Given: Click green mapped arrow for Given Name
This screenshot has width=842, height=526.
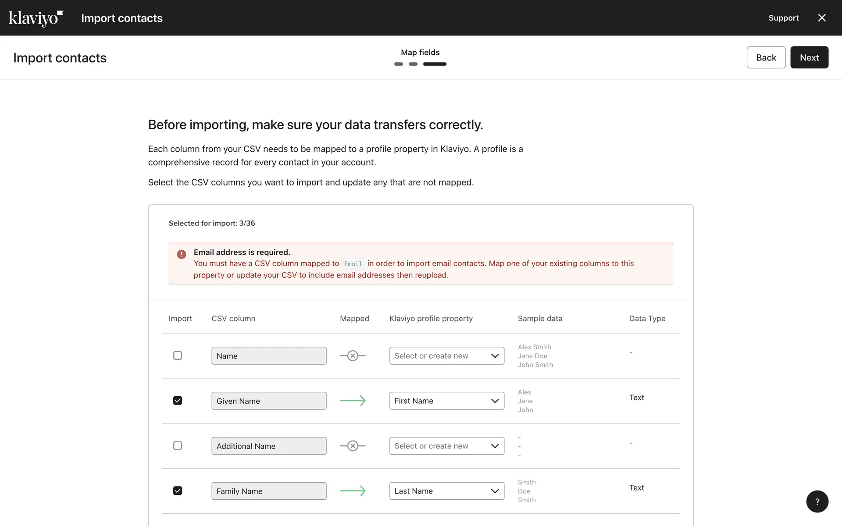Looking at the screenshot, I should [353, 401].
